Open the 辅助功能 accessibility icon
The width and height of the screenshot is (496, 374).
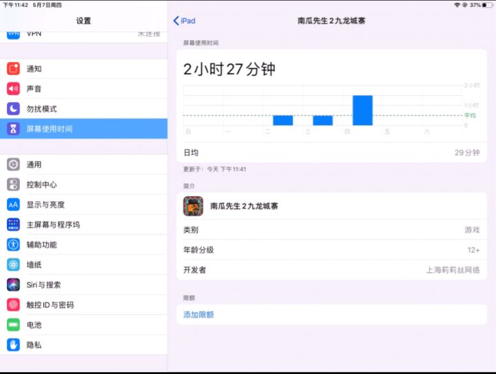(13, 245)
